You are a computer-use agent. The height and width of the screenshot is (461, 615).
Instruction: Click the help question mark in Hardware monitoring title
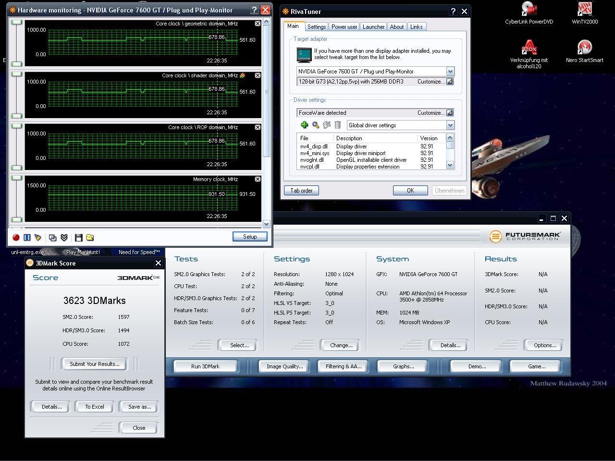click(254, 10)
